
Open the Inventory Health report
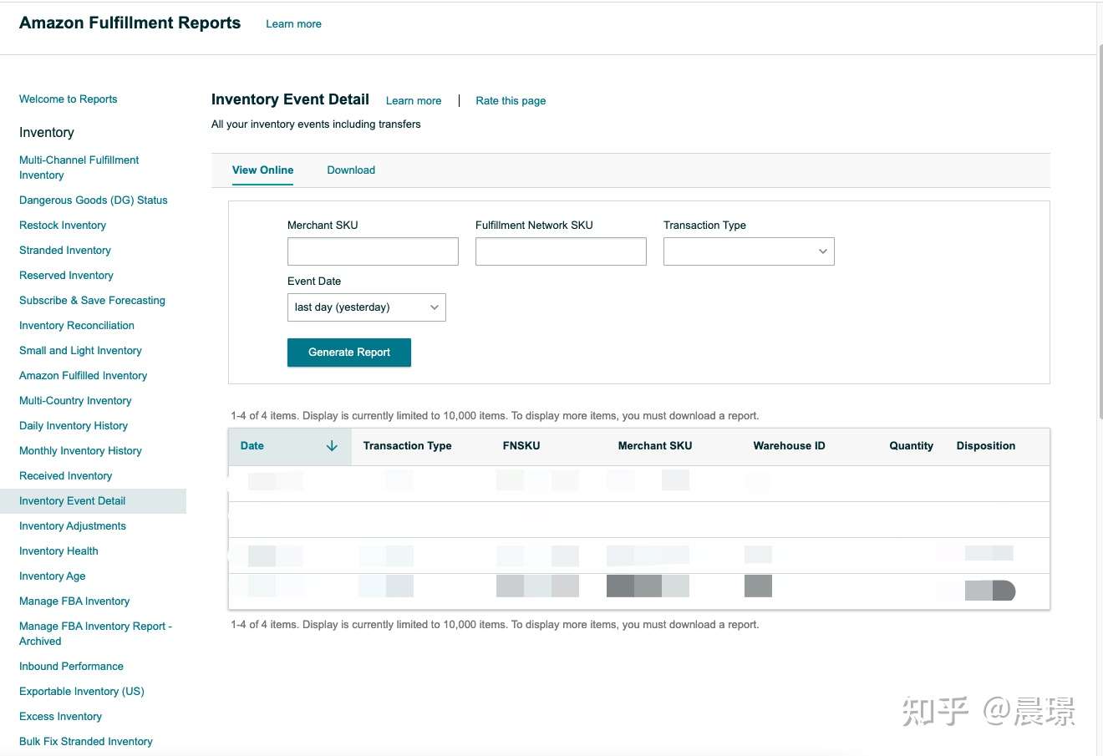tap(58, 551)
